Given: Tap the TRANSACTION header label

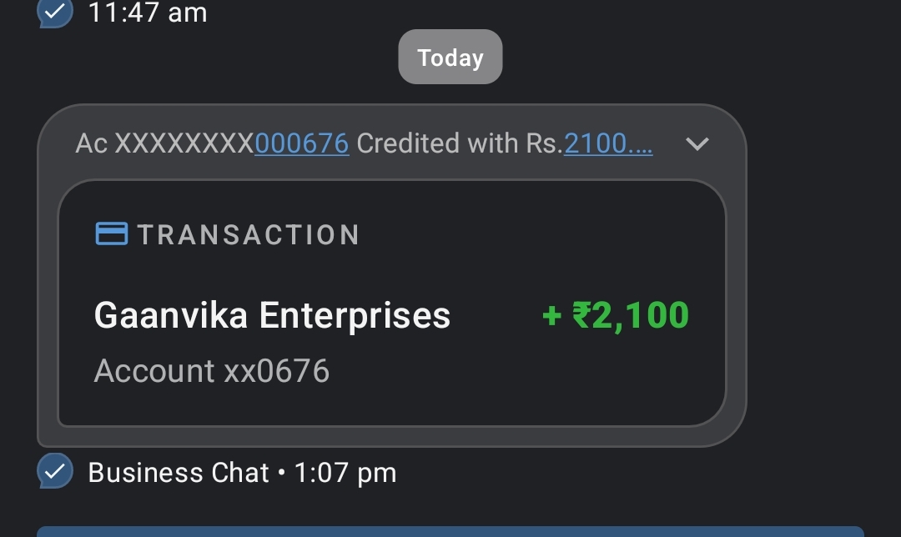Looking at the screenshot, I should [249, 235].
